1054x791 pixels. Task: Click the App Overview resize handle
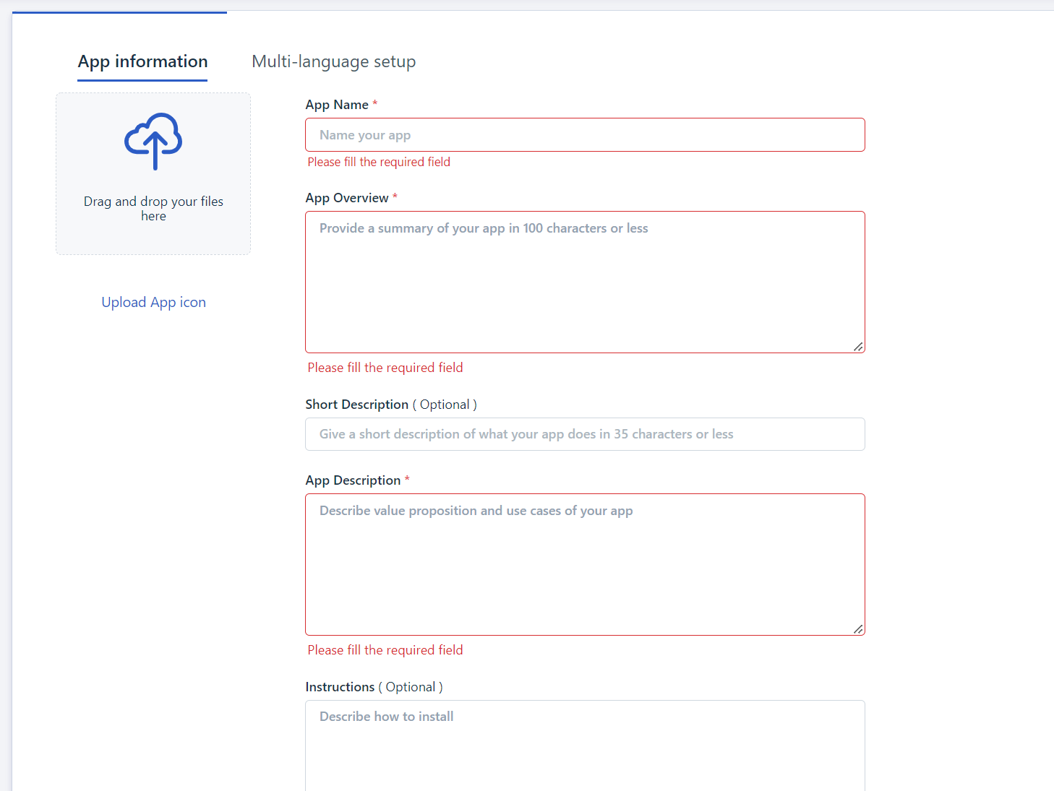click(858, 346)
